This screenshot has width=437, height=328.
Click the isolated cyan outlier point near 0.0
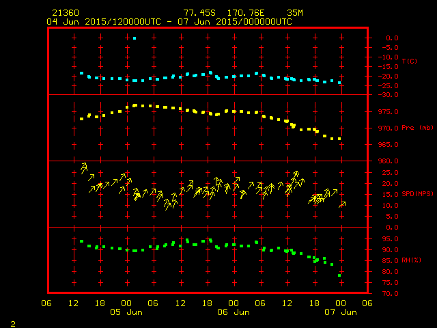coord(135,38)
